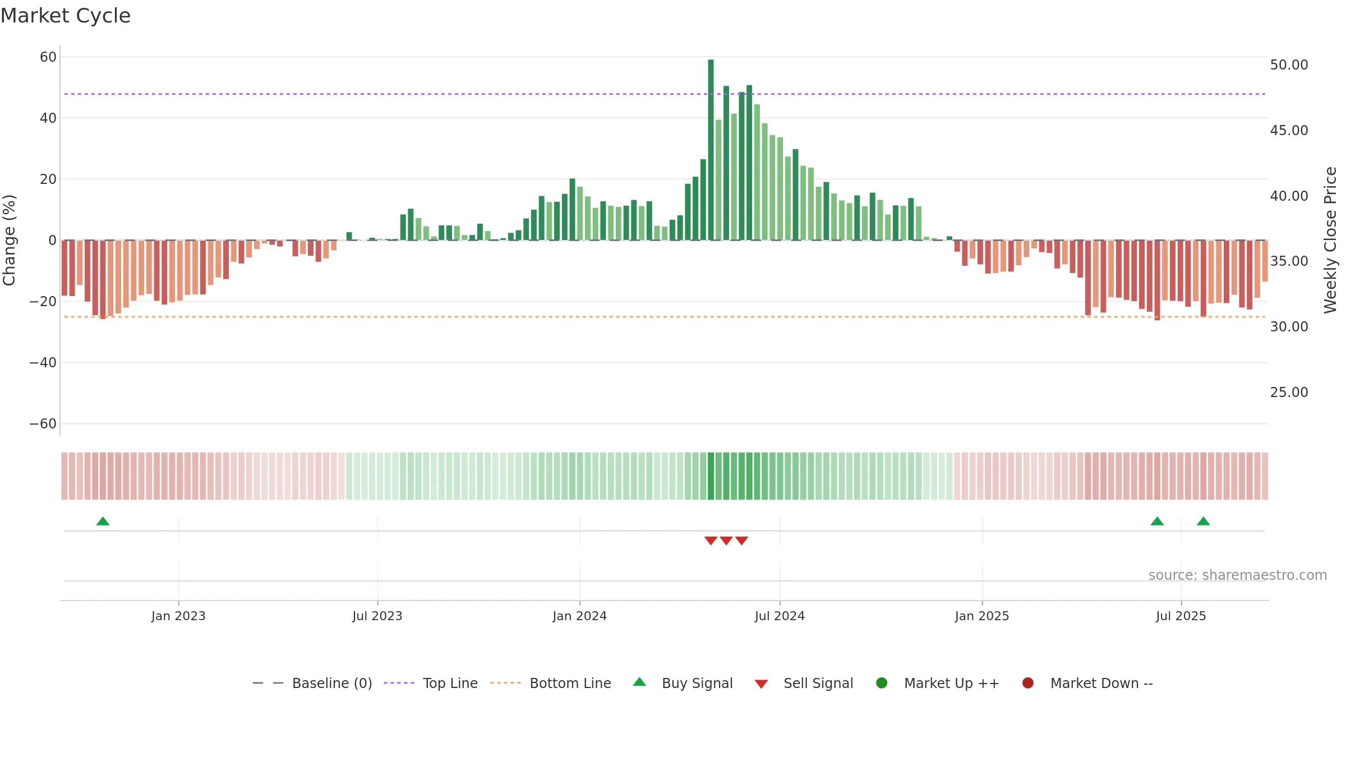Click the 'source: sharemaestro.com' text

tap(1238, 575)
